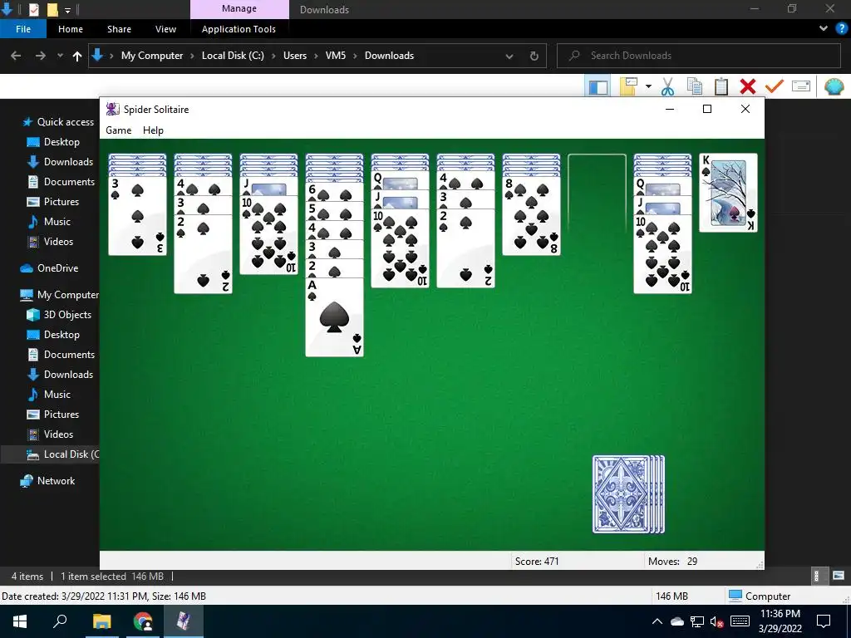Switch to large icons view in the status bar
The height and width of the screenshot is (638, 851).
coord(839,576)
